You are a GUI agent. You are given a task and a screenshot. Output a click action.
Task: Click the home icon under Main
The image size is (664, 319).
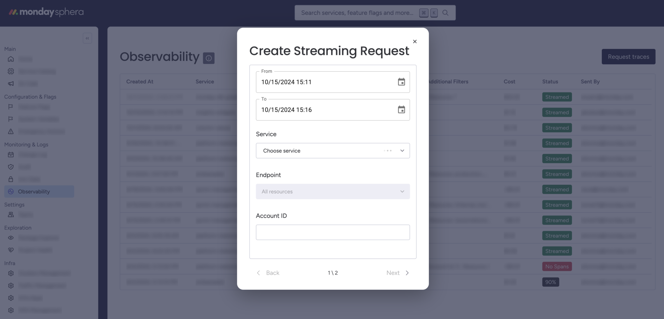point(11,59)
